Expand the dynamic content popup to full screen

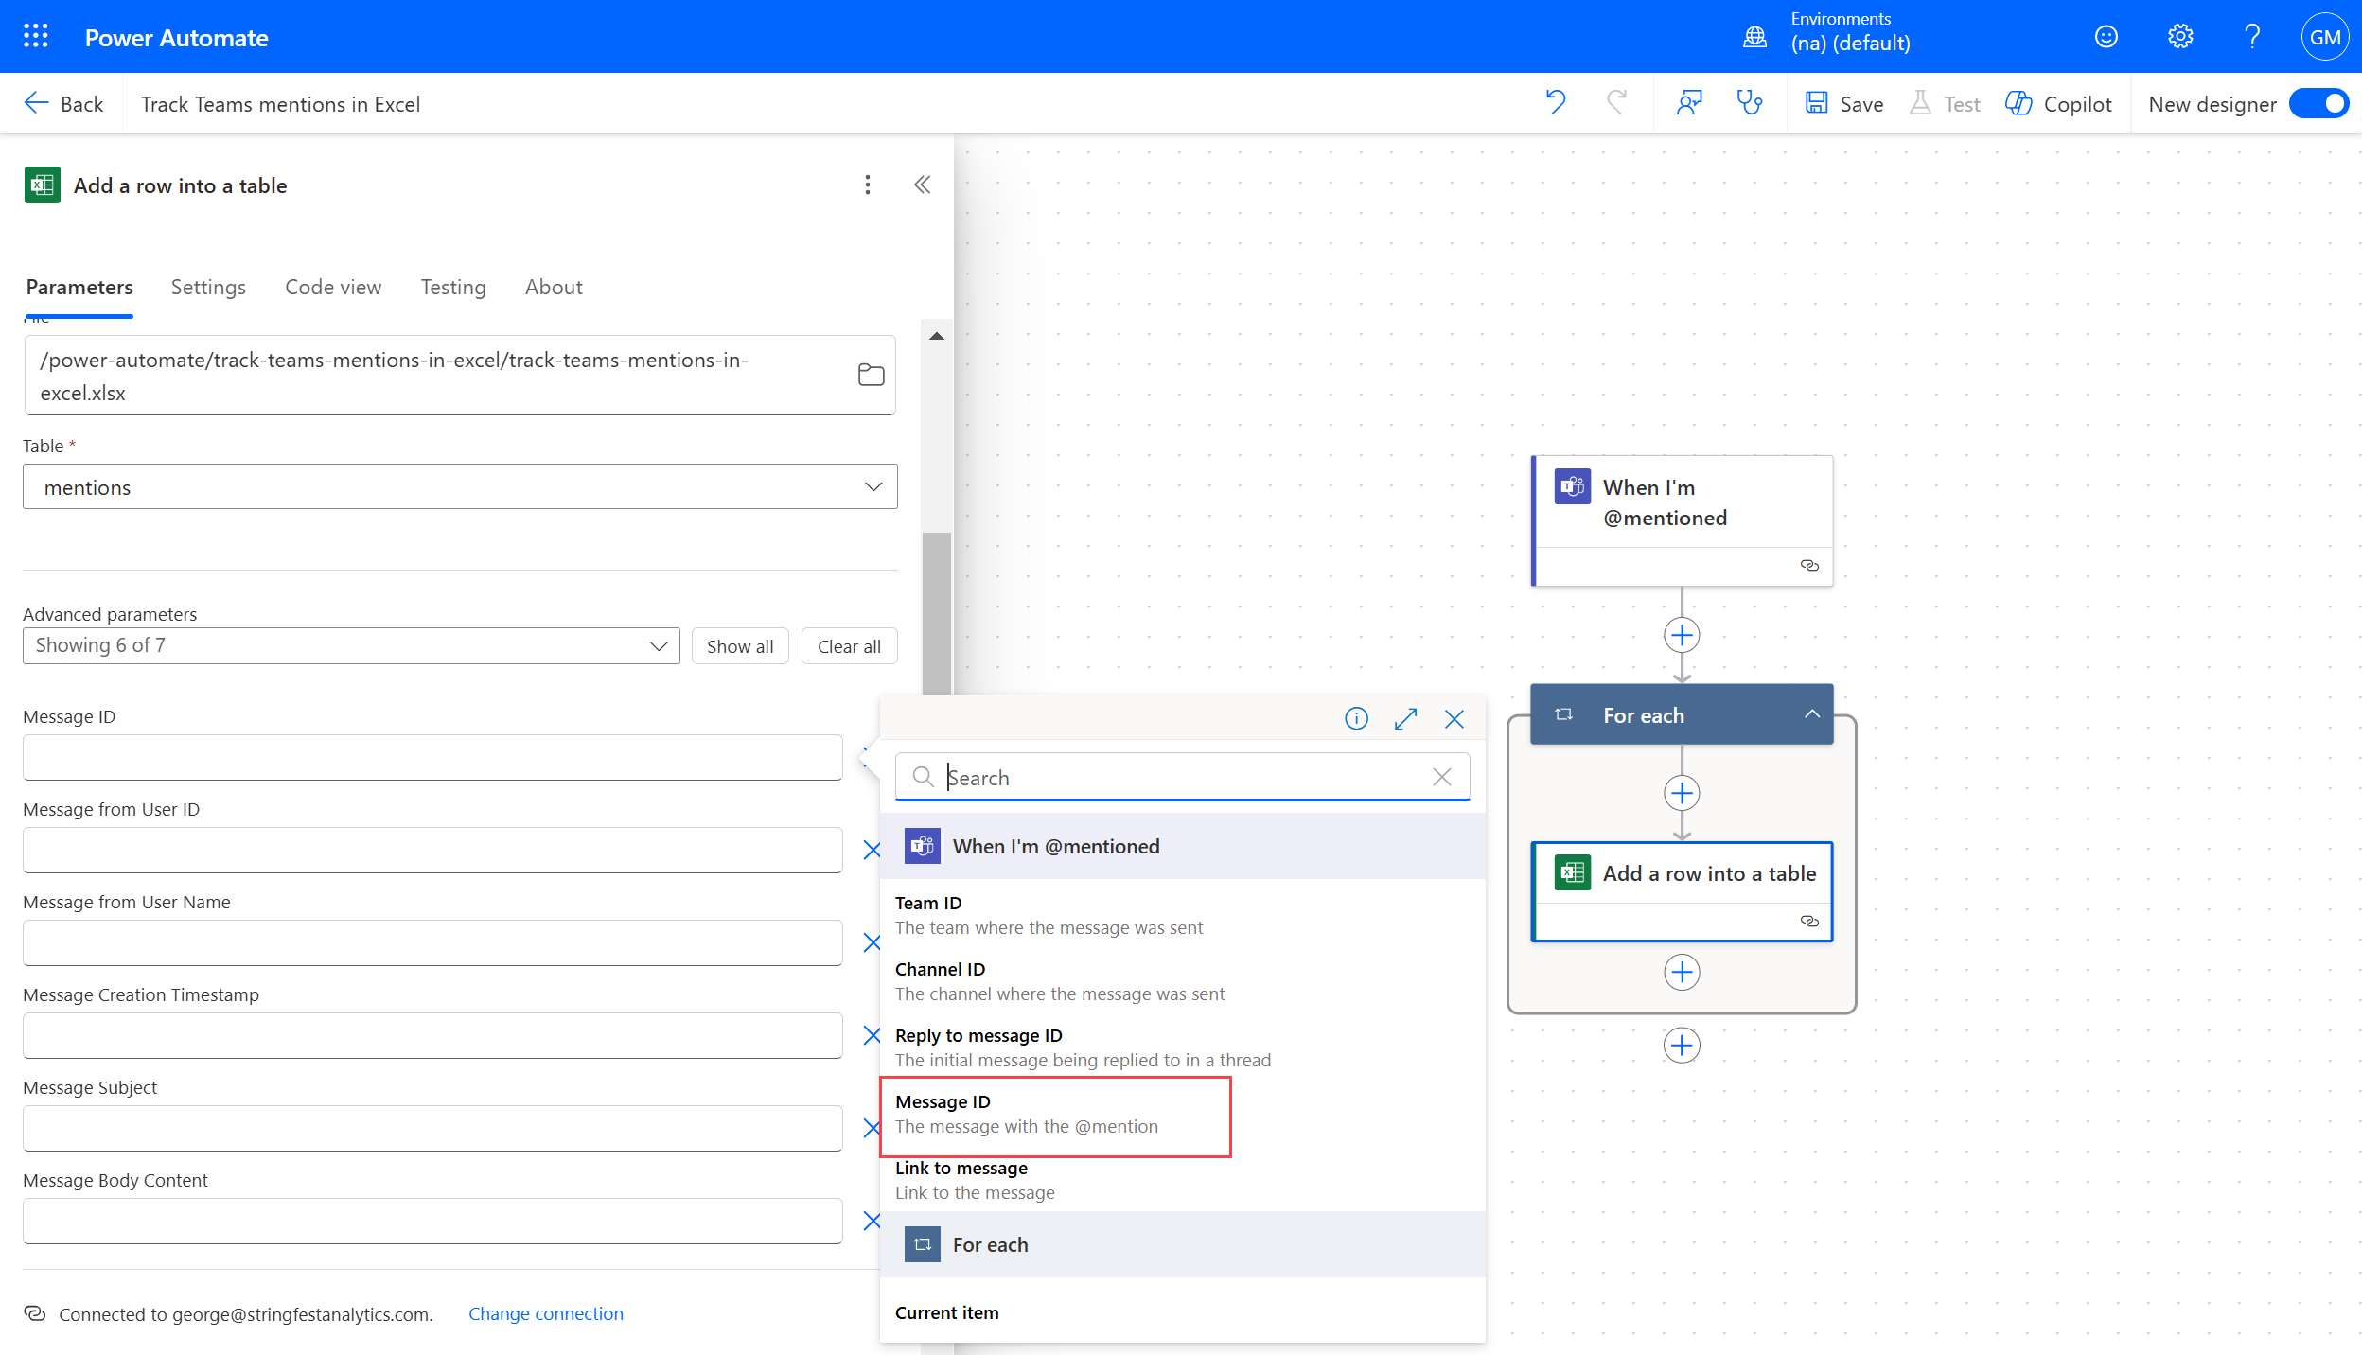click(x=1405, y=719)
